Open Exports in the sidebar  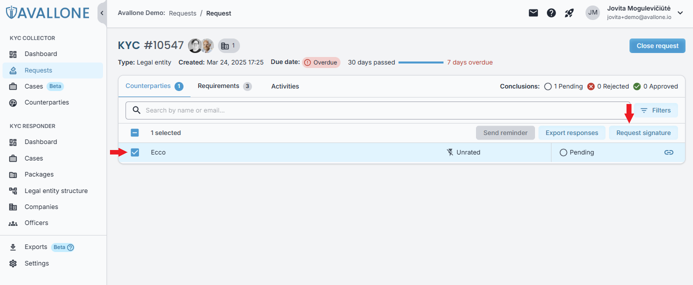35,247
